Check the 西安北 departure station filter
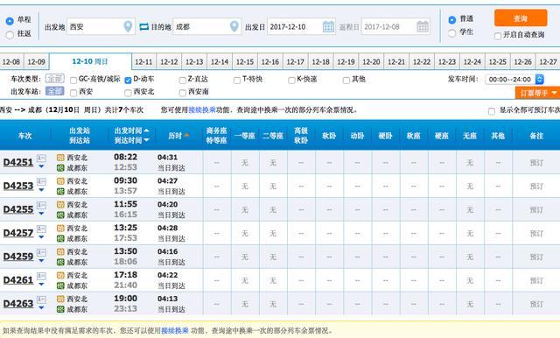Screen dimensions: 560x338 (x=128, y=93)
